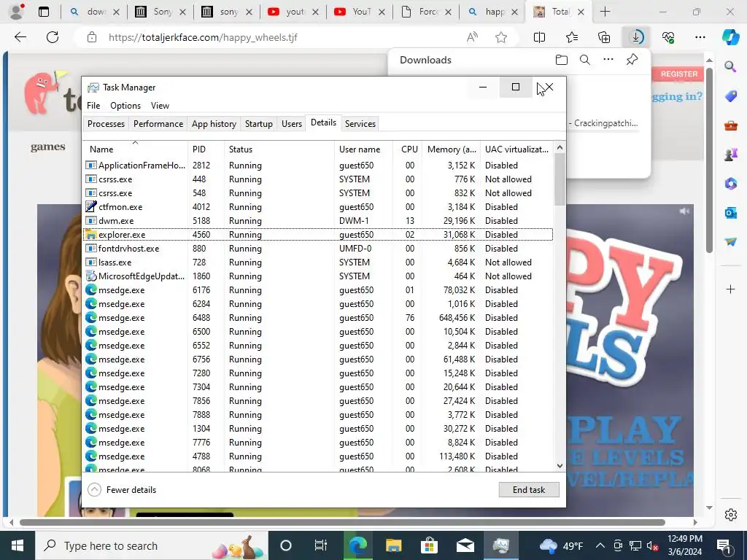Collapse Task Manager with Fewer details
The width and height of the screenshot is (747, 560).
click(123, 489)
